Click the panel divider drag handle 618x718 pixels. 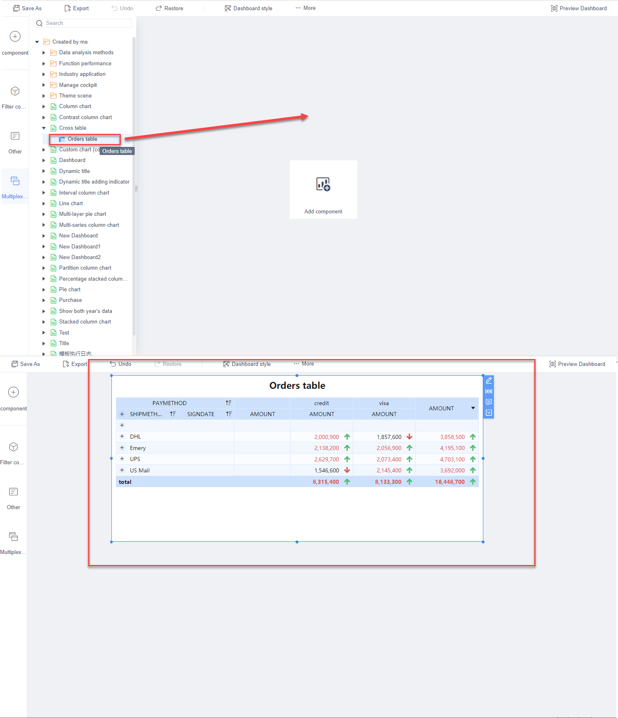(x=136, y=188)
